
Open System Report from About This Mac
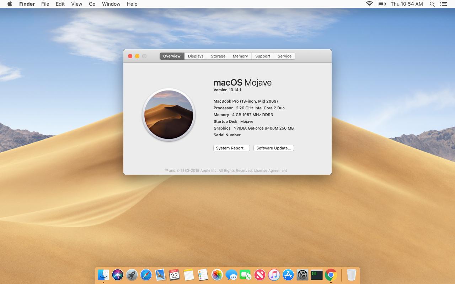tap(231, 148)
